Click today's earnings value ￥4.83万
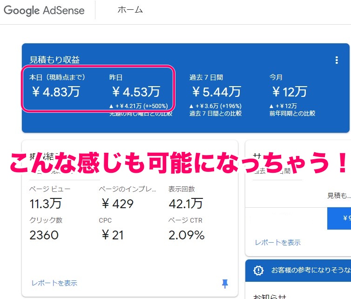Screen dimensions: 351x299 click(x=55, y=92)
